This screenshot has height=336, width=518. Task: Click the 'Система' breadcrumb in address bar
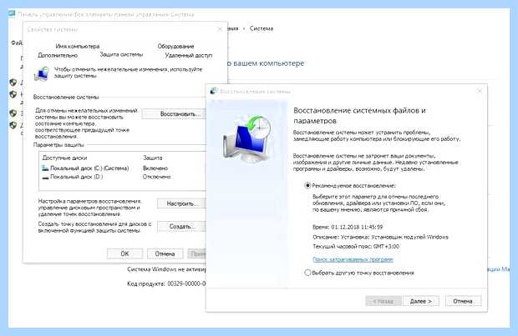click(262, 28)
